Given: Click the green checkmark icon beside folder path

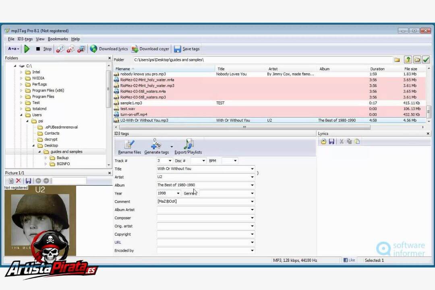Looking at the screenshot, I should 426,60.
